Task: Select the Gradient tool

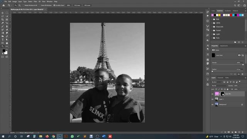Action: (3, 33)
